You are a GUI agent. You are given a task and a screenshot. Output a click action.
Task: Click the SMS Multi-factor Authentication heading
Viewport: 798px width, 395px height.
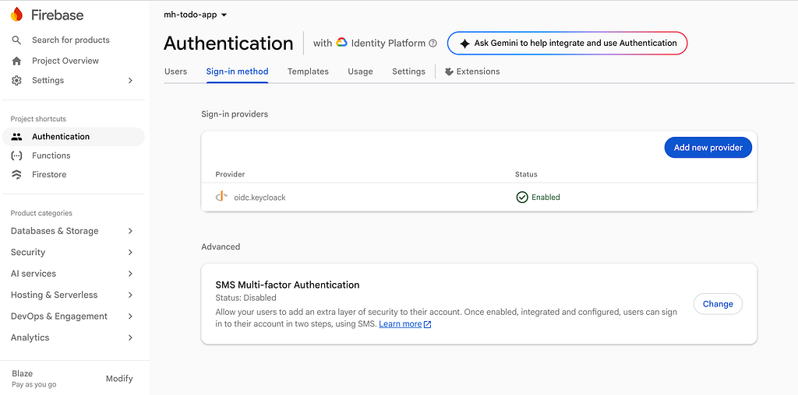coord(288,285)
